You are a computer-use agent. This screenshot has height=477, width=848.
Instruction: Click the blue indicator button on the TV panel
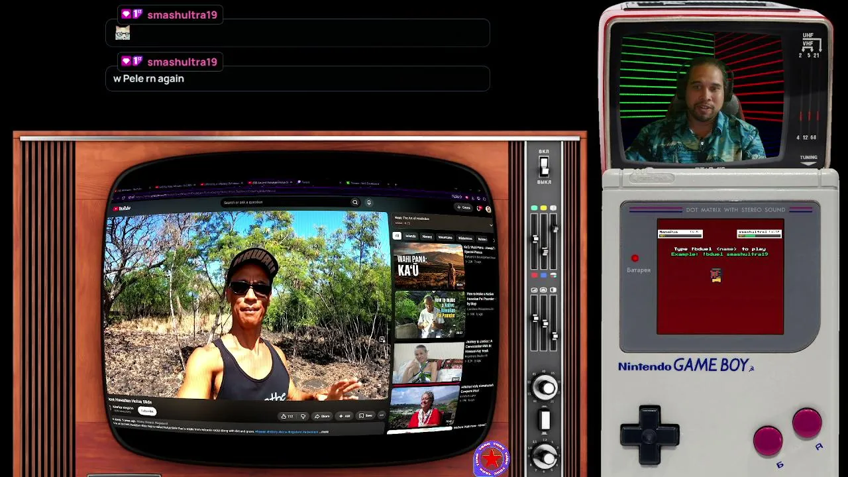[544, 275]
